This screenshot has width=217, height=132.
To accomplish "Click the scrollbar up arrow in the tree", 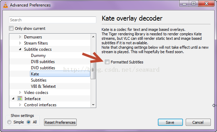I will tap(93, 37).
